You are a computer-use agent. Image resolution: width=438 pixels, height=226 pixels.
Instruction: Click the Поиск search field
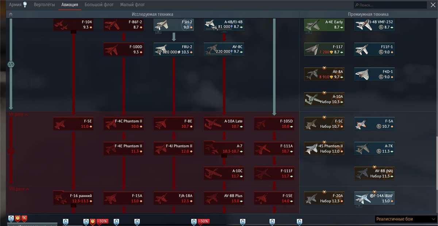point(390,5)
